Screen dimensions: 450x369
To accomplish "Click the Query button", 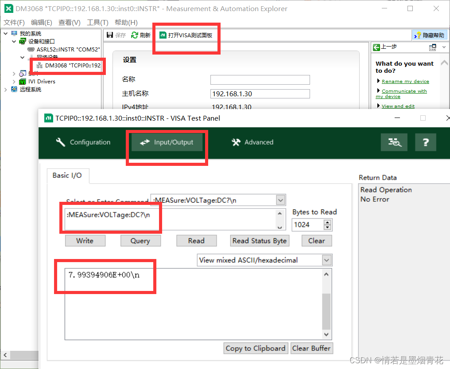I will point(140,241).
